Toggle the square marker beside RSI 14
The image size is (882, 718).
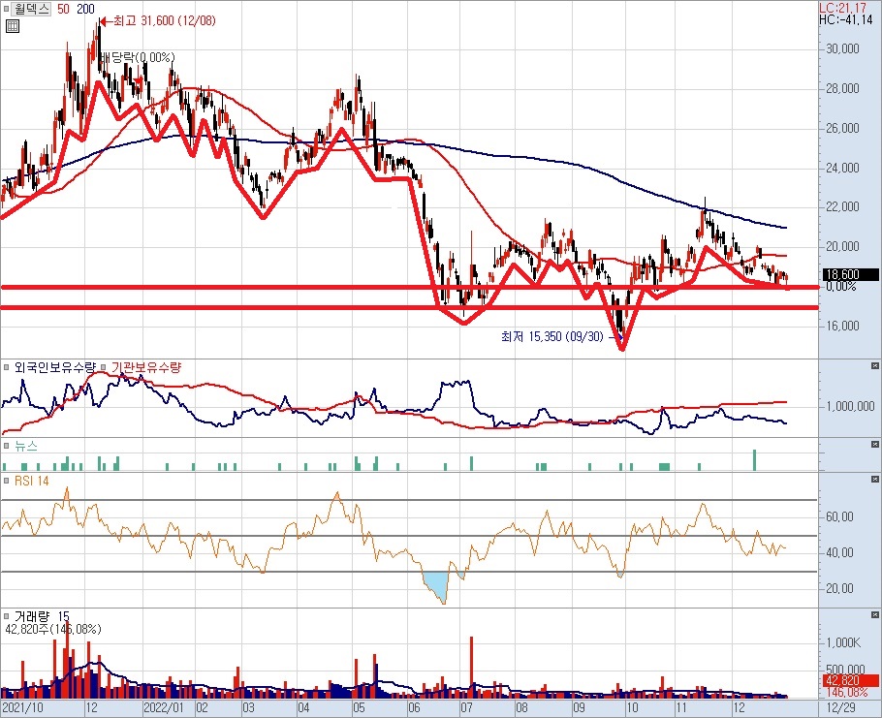(x=6, y=481)
